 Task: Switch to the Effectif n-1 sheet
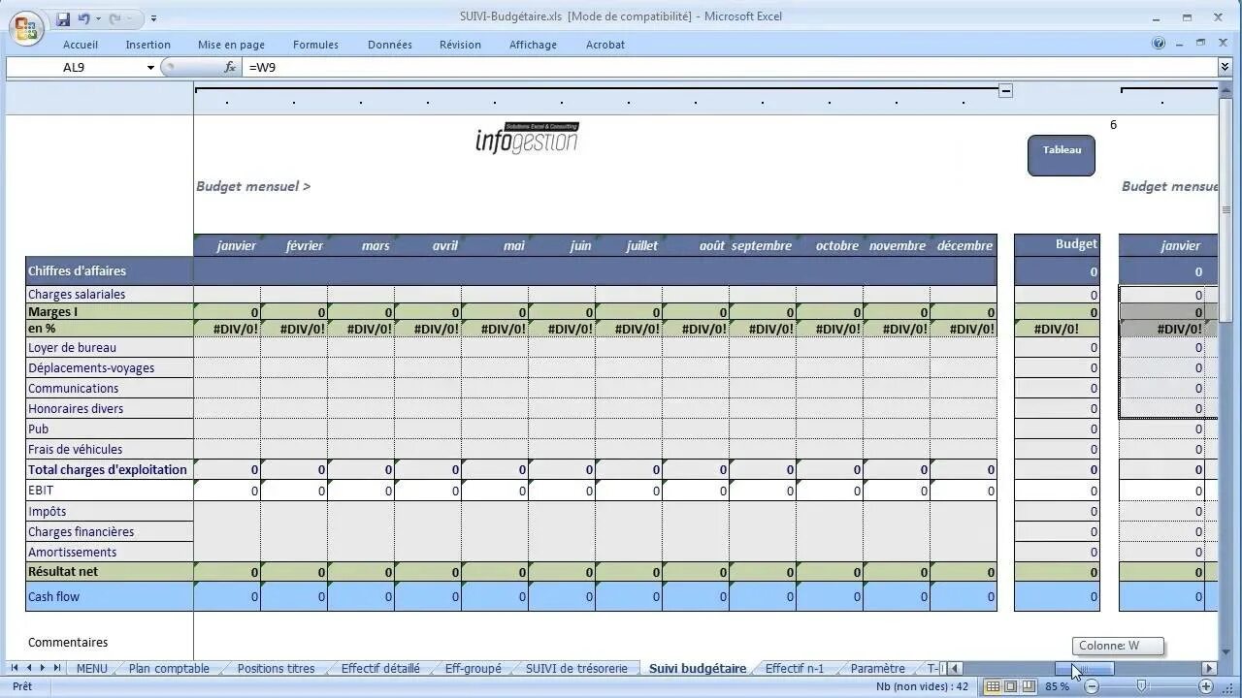tap(794, 669)
